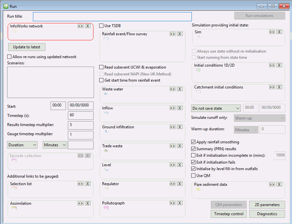Image resolution: width=292 pixels, height=224 pixels.
Task: Clear the Level box
Action: (180, 165)
